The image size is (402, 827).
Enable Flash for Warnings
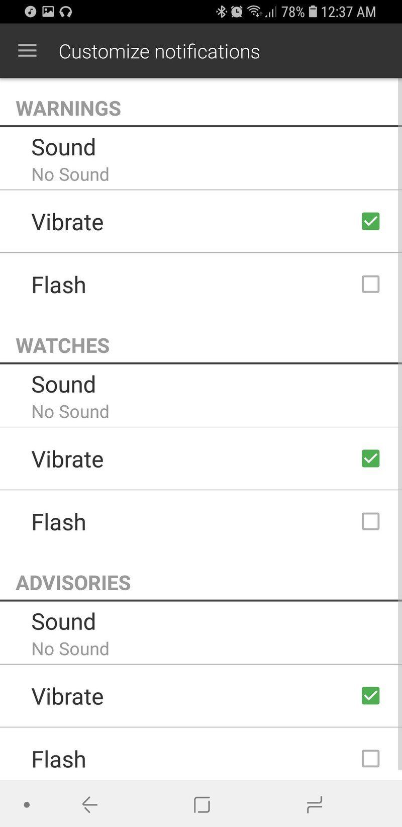(x=370, y=285)
